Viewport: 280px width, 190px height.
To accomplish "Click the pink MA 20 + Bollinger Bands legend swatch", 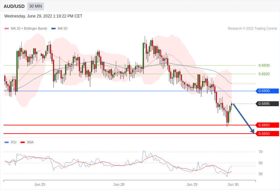I will pos(7,28).
